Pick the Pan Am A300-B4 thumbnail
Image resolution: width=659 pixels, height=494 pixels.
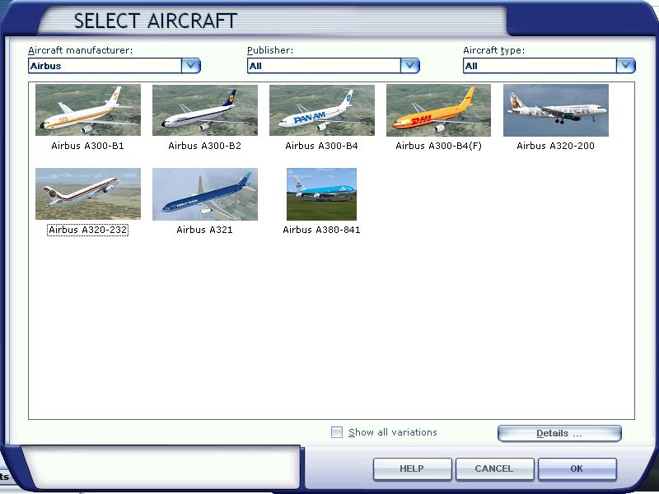pos(322,110)
